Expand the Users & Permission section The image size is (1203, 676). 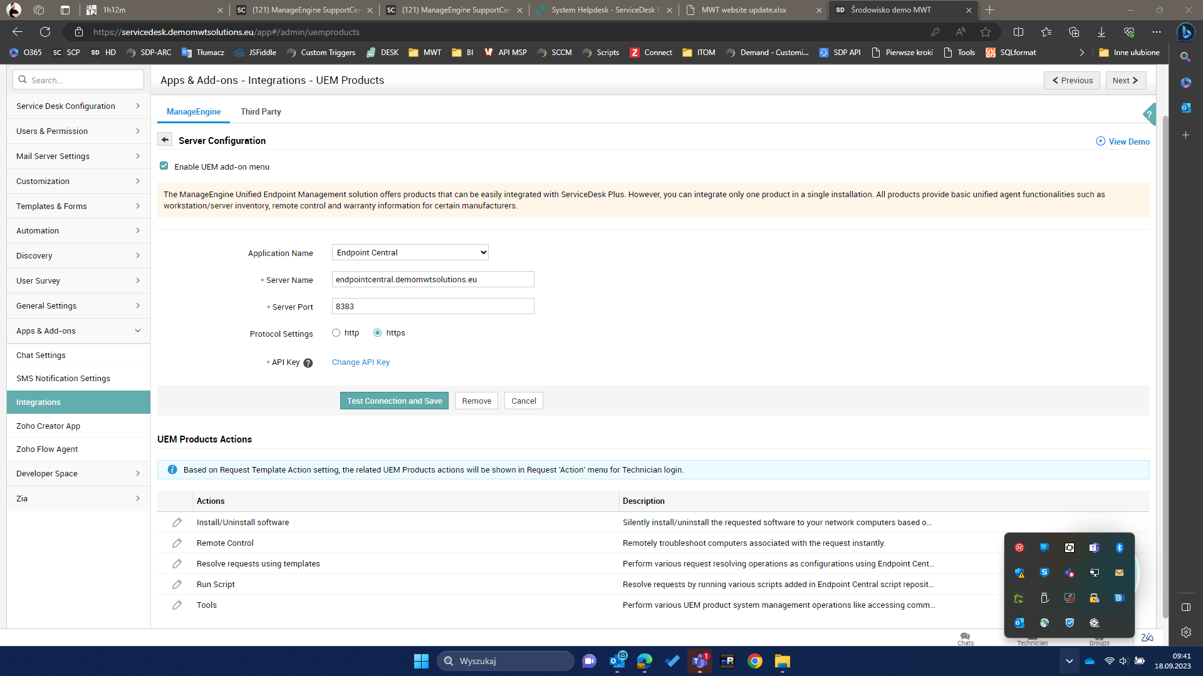[52, 131]
